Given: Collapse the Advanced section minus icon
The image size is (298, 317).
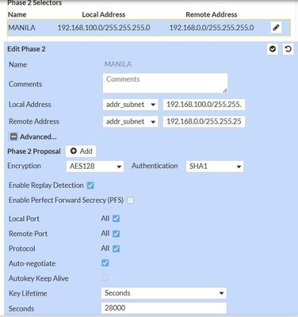Looking at the screenshot, I should (x=13, y=136).
